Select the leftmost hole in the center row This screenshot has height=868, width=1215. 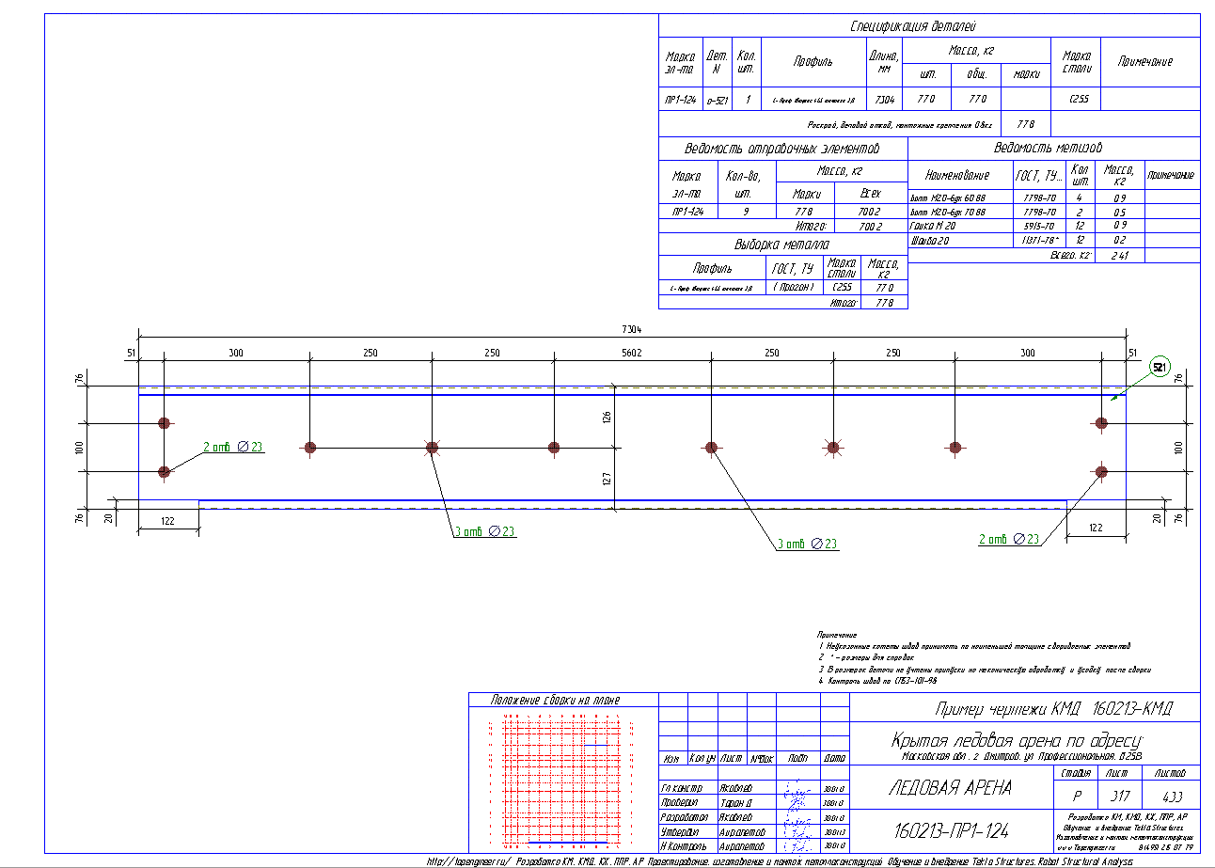(310, 447)
